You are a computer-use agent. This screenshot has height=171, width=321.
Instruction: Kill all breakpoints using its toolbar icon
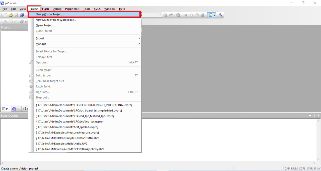(203, 15)
